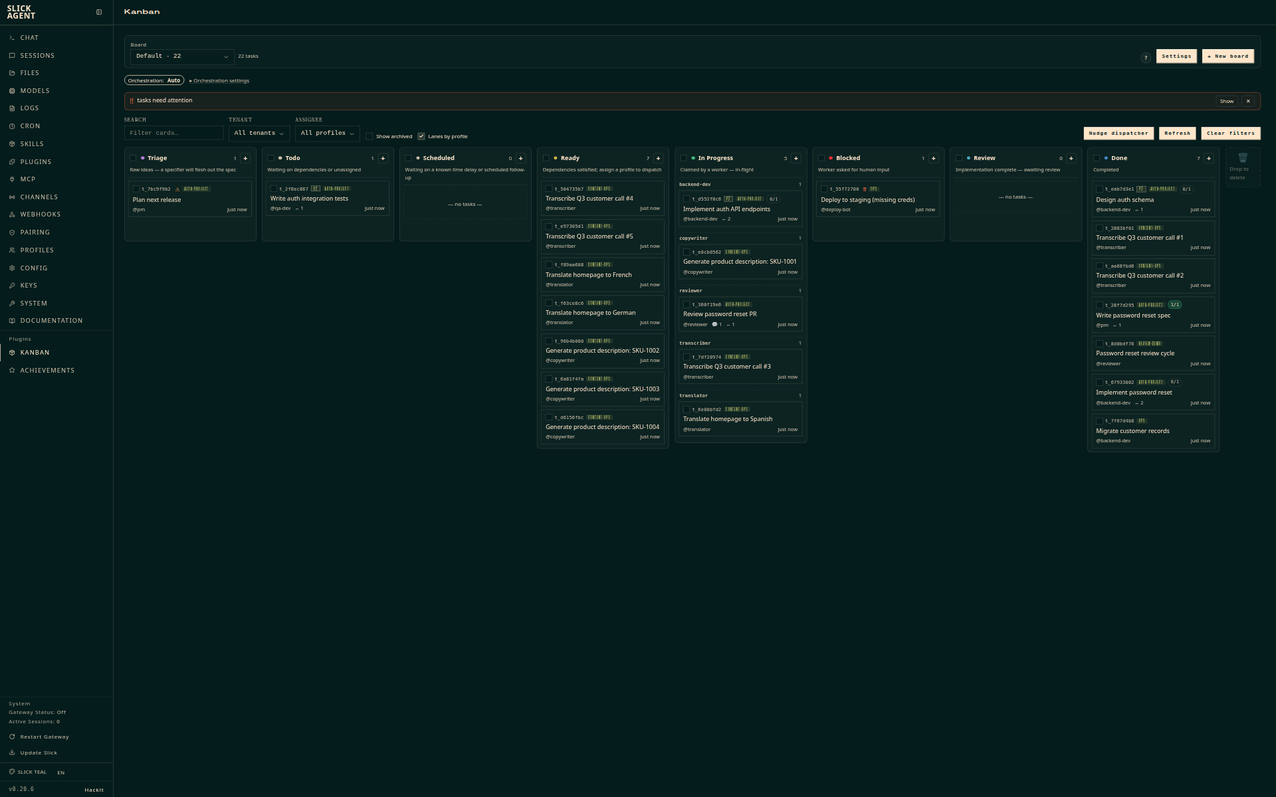The width and height of the screenshot is (1276, 797).
Task: Add a task to Ready column
Action: (658, 159)
